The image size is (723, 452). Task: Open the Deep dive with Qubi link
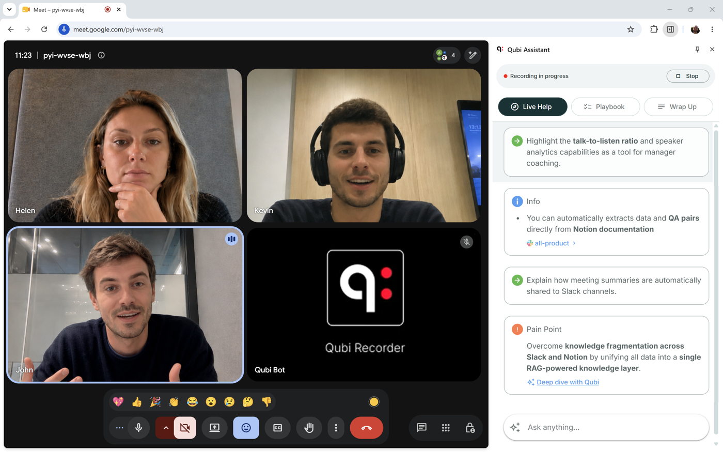(x=568, y=382)
